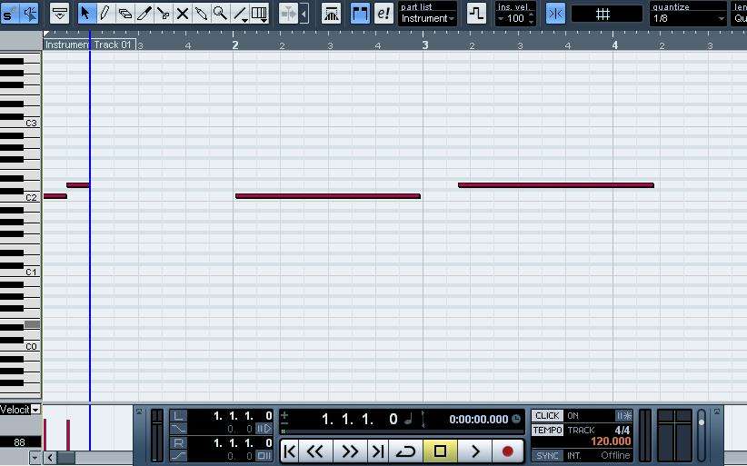The height and width of the screenshot is (466, 747).
Task: Click the step-shaped icon left of ins. vel.
Action: 476,14
